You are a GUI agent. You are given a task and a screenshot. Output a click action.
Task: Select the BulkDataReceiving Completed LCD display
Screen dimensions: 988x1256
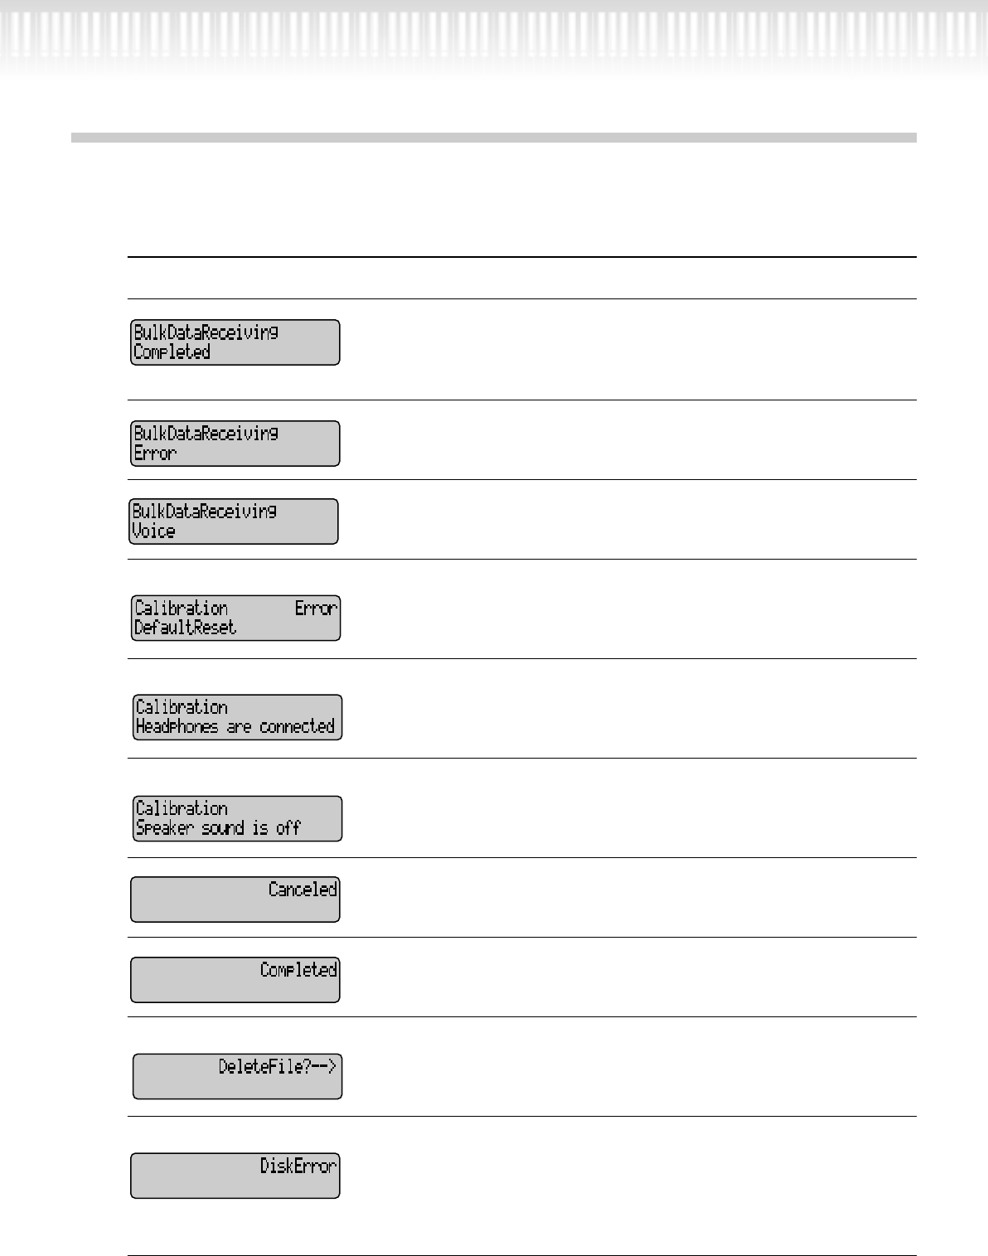click(x=235, y=342)
